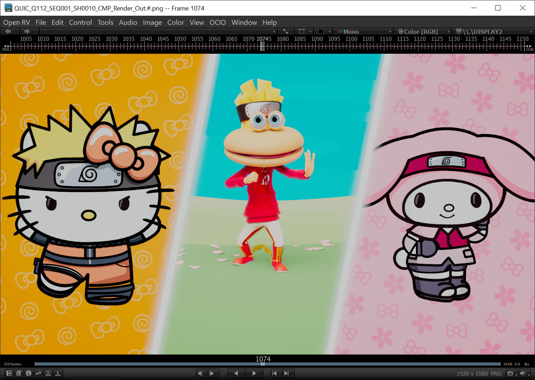Click the full-screen expand arrows icon

pyautogui.click(x=286, y=31)
